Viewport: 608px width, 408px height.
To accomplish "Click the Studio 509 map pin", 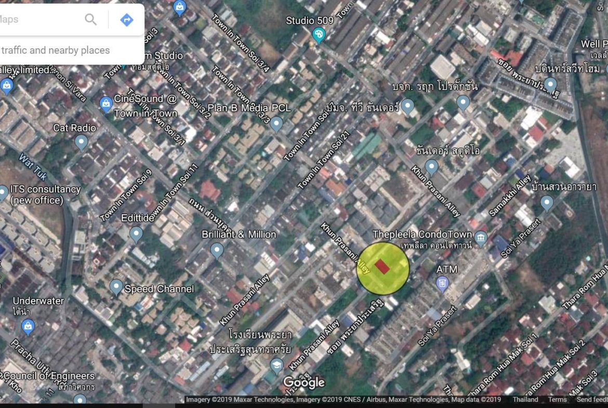I will coord(318,35).
